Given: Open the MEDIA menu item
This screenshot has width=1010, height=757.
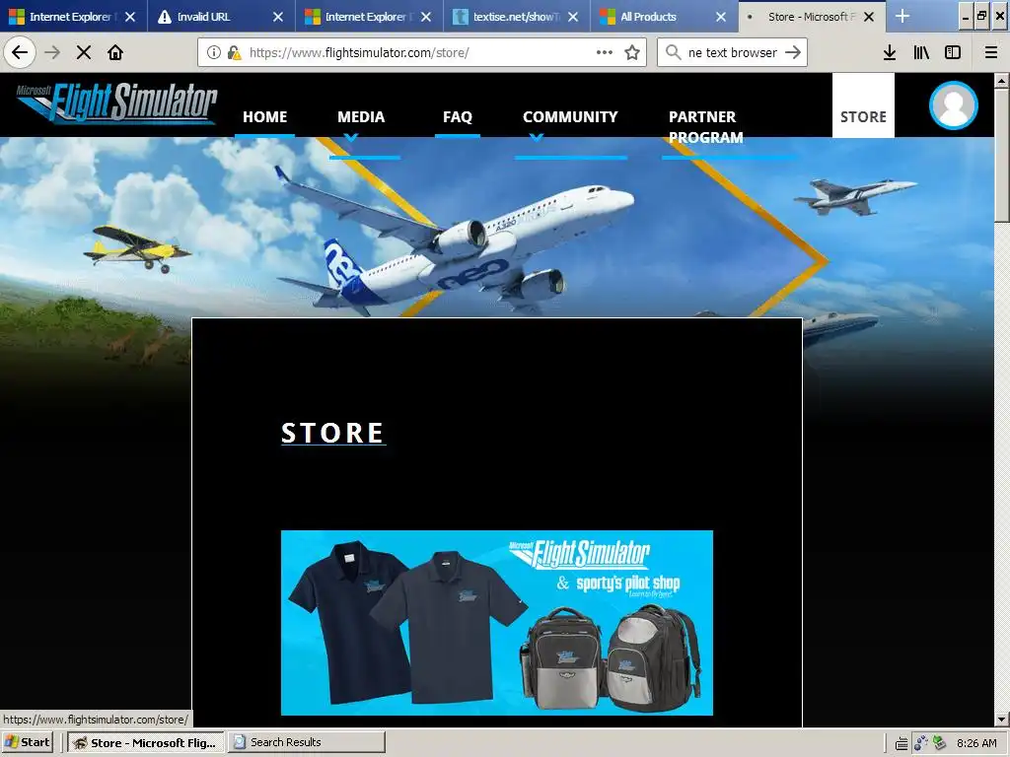Looking at the screenshot, I should 361,117.
